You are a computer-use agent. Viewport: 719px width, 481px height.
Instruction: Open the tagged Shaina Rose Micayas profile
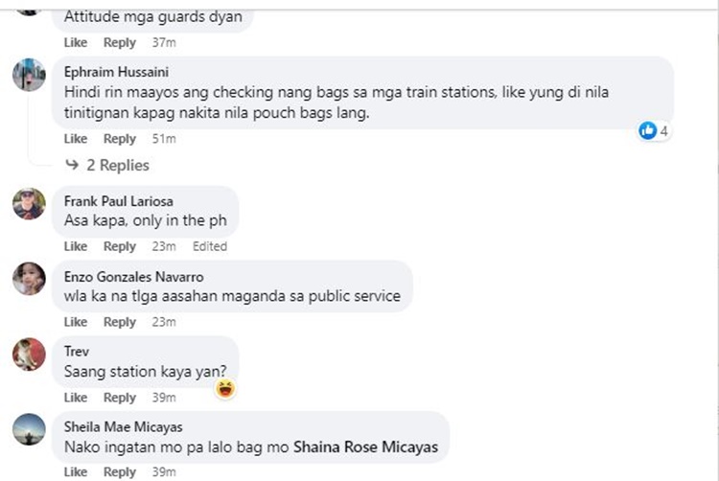pos(366,447)
